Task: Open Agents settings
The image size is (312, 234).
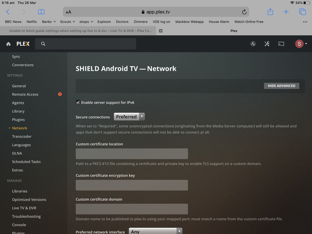Action: coord(18,103)
